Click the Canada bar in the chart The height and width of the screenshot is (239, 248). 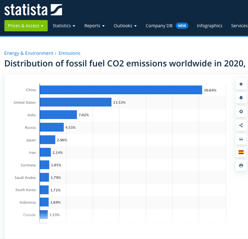[44, 215]
